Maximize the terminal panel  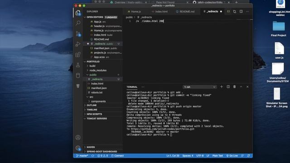[241, 86]
